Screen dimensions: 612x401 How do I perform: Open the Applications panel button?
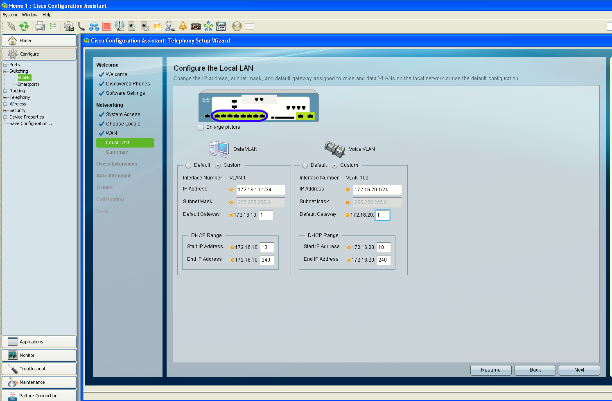click(x=39, y=342)
